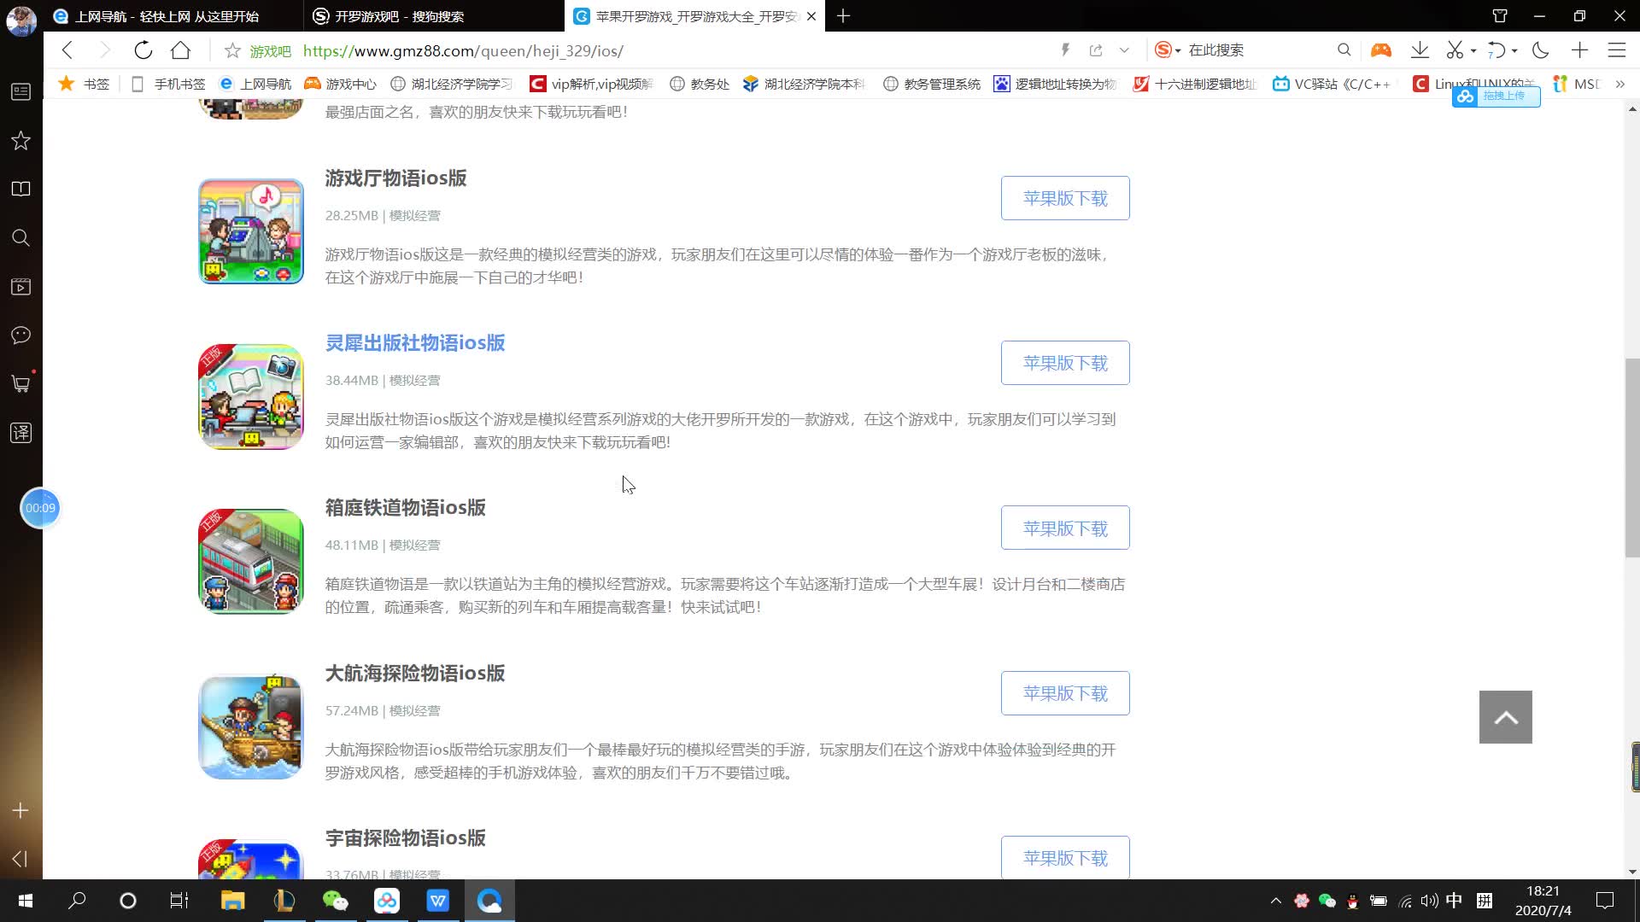Open search in the left sidebar
1640x922 pixels.
20,237
